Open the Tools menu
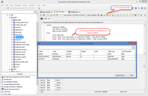This screenshot has width=148, height=96. [39, 5]
